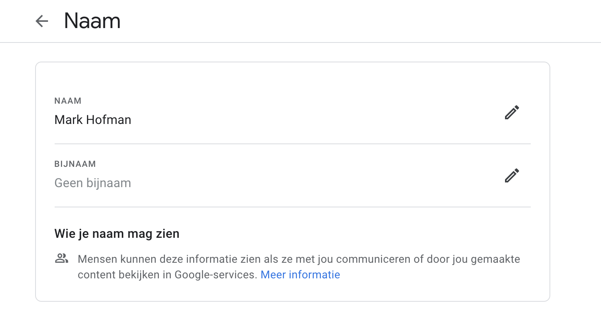Image resolution: width=601 pixels, height=322 pixels.
Task: Click the first name Mark
Action: (x=69, y=120)
